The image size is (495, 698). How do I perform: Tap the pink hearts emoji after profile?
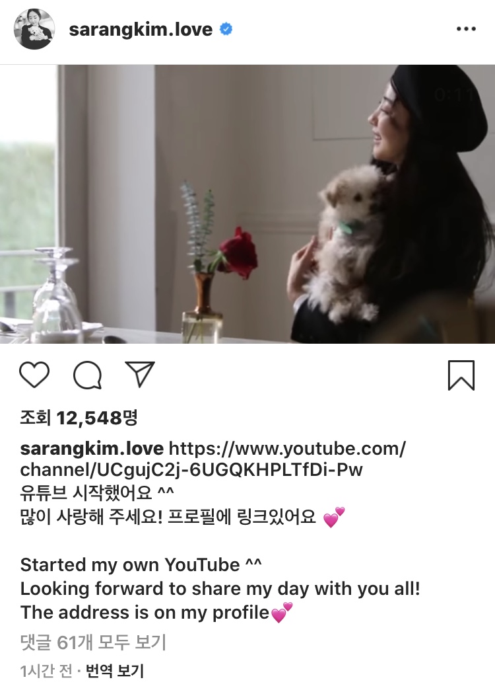pyautogui.click(x=282, y=613)
